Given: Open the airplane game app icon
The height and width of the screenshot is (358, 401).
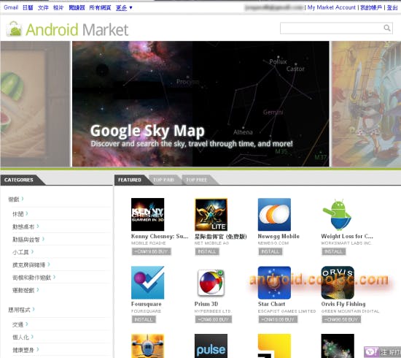Looking at the screenshot, I should point(147,346).
